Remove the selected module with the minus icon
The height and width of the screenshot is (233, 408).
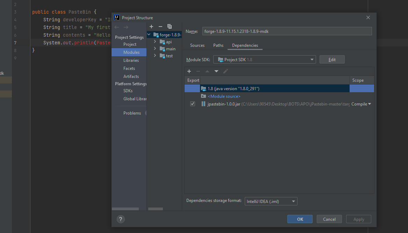click(160, 27)
